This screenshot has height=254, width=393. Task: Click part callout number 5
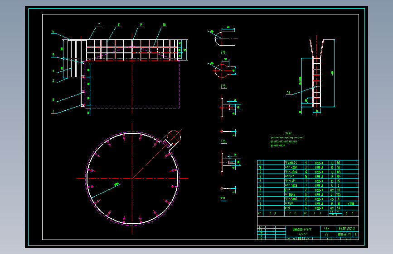click(53, 55)
